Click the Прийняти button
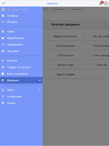This screenshot has width=109, height=146. (x=59, y=9)
